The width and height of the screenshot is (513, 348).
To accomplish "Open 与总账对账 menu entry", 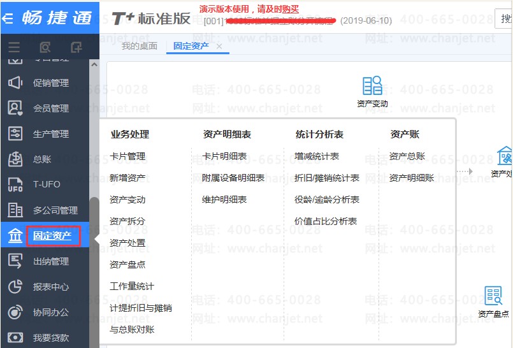I will pyautogui.click(x=132, y=330).
